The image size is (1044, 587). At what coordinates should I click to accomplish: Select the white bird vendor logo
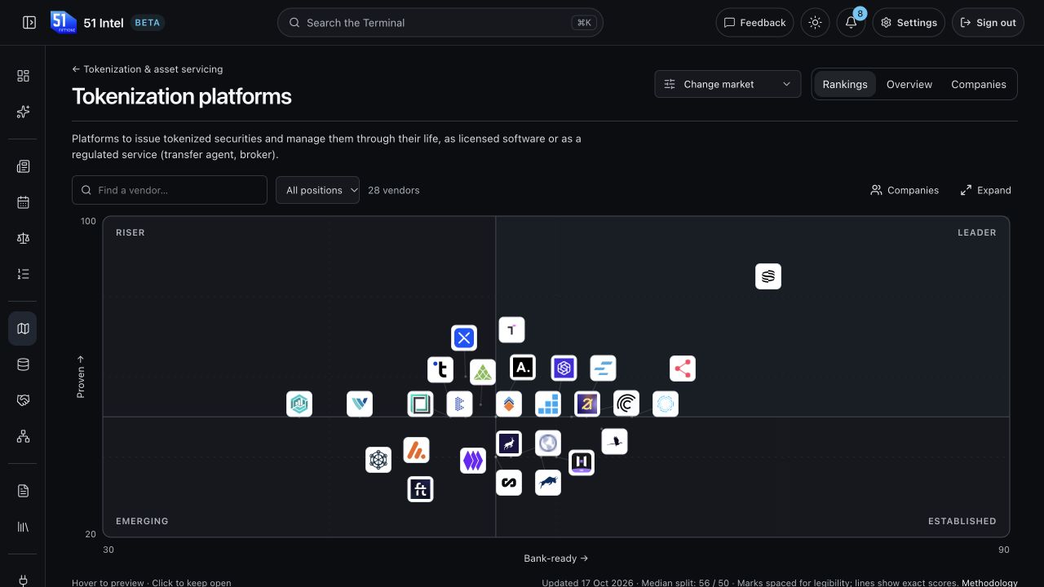point(615,442)
